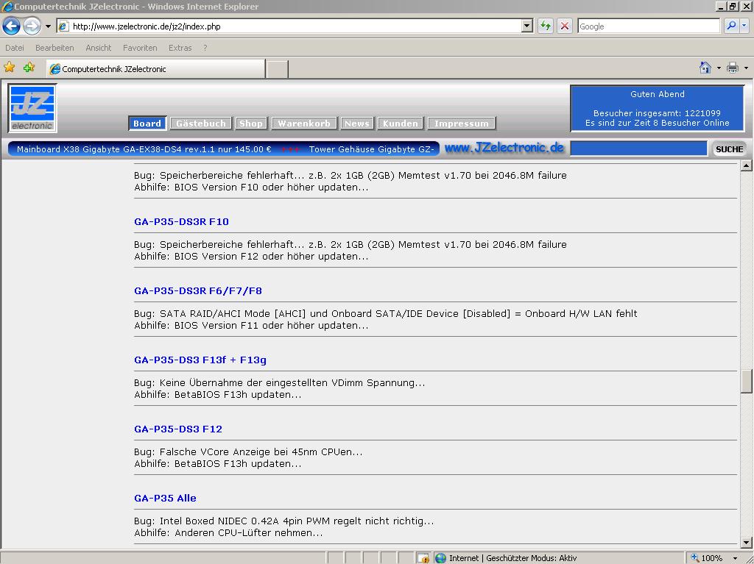Select the Computertechnik JZelectronic tab
Screen dimensions: 754x564
[x=155, y=68]
